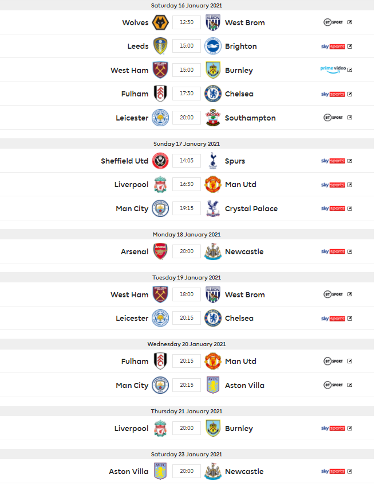This screenshot has height=485, width=375.
Task: Click the 12:30 kick-off time box
Action: coord(187,23)
